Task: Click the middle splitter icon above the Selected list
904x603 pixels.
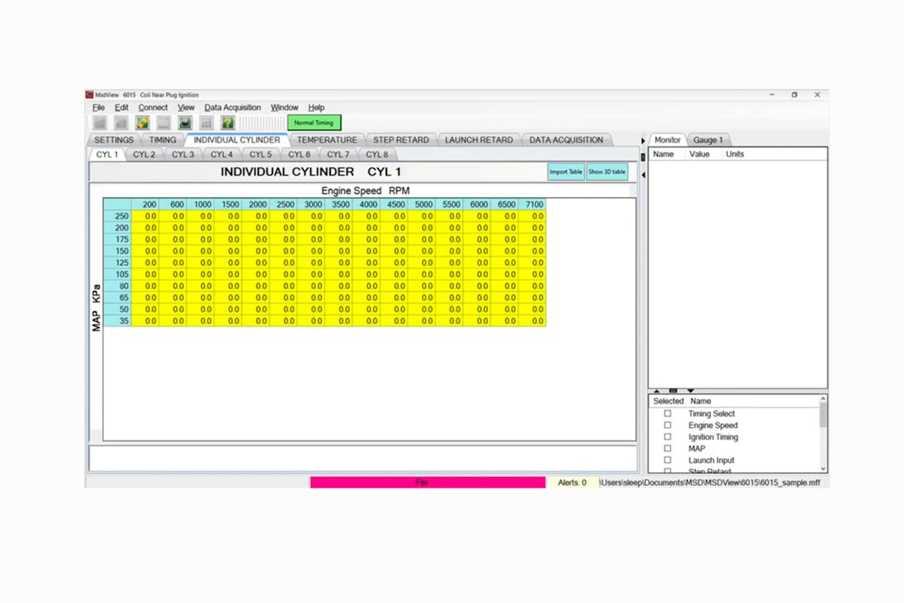Action: pos(673,390)
